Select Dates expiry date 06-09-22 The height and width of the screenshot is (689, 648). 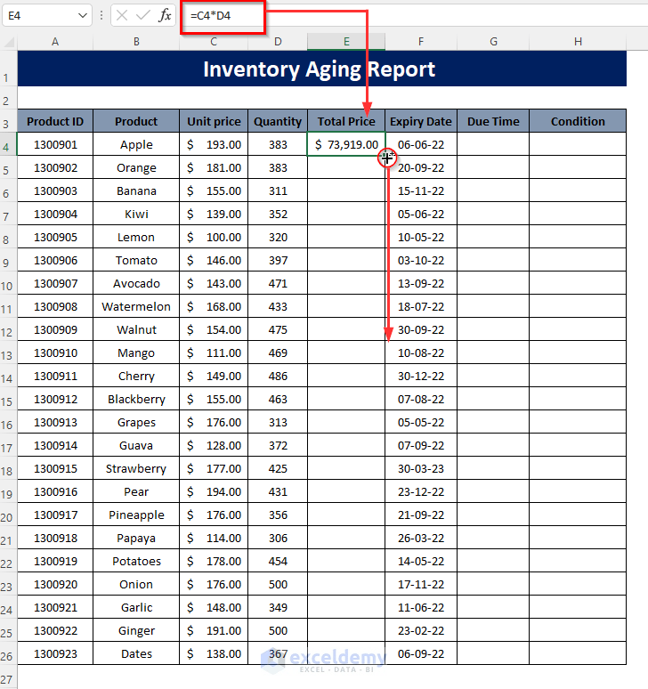pyautogui.click(x=421, y=653)
